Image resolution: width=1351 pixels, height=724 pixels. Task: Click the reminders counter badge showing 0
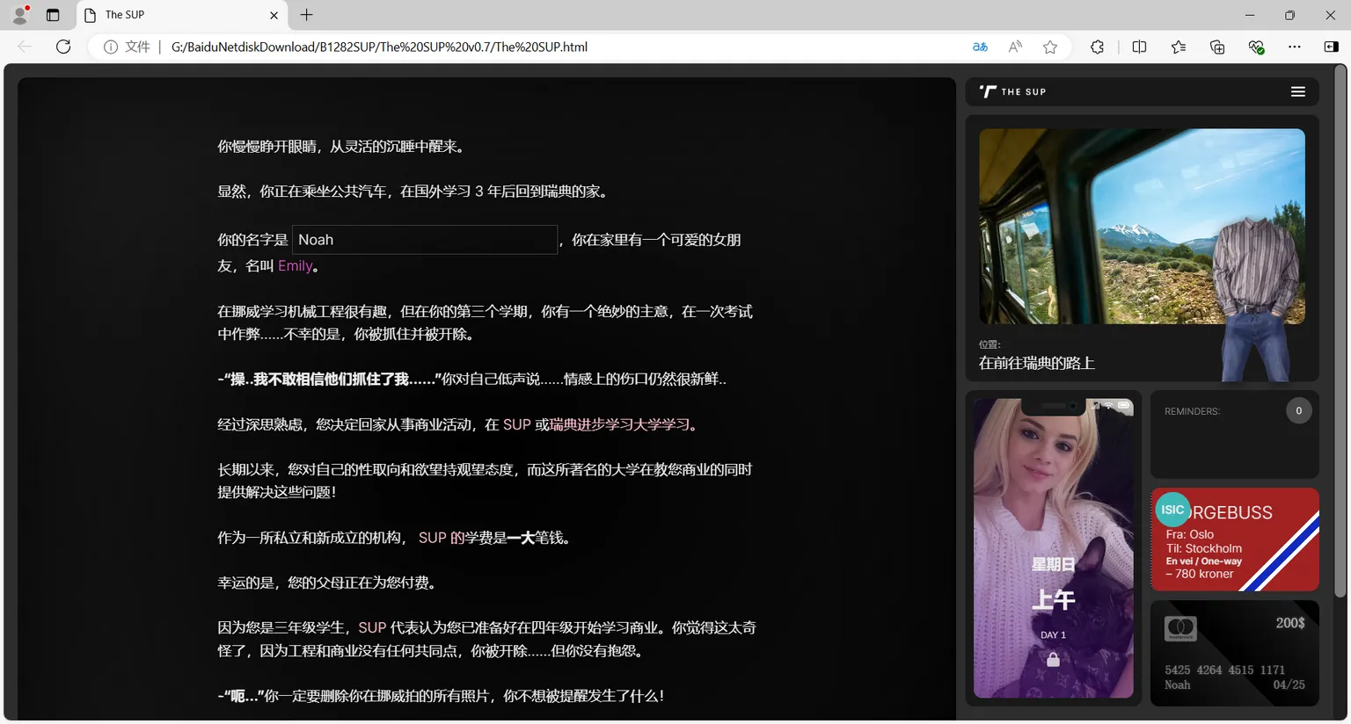coord(1298,411)
